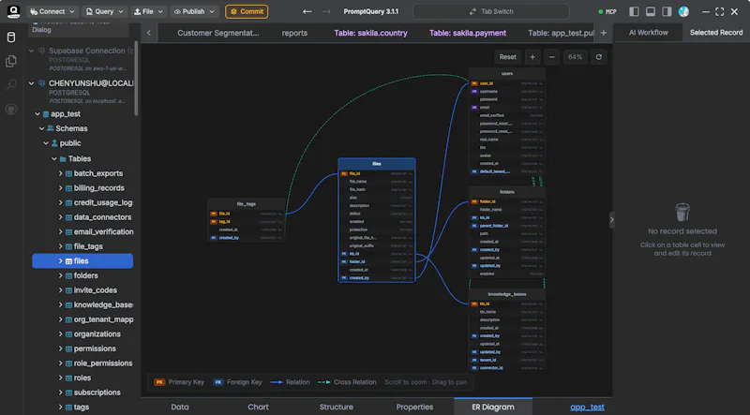Refresh the ER diagram
750x415 pixels.
point(598,57)
